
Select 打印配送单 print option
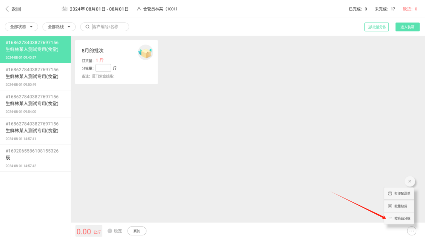point(399,193)
